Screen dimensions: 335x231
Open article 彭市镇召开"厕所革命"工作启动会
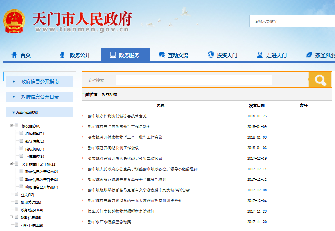pos(119,127)
